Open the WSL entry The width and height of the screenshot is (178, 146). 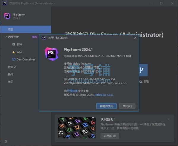coord(19,52)
